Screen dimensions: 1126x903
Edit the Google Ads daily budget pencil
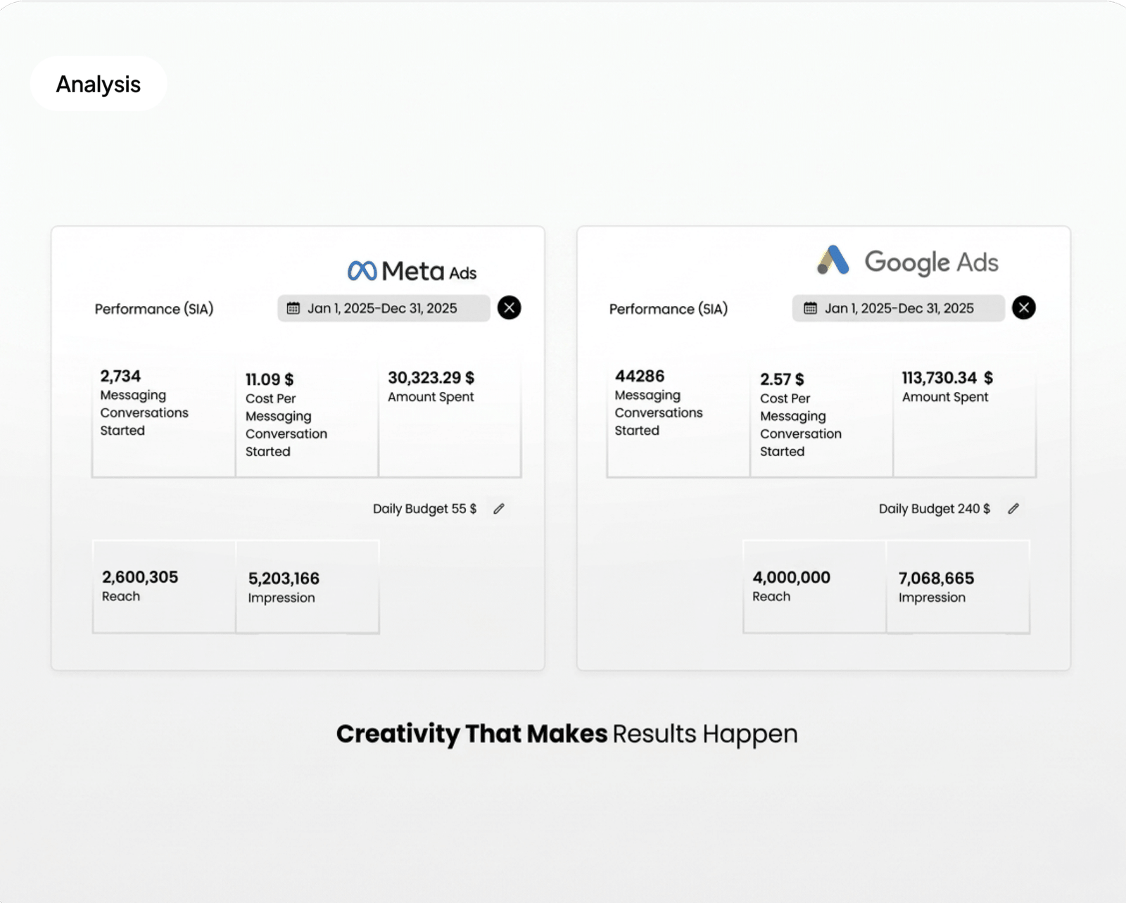[x=1013, y=509]
